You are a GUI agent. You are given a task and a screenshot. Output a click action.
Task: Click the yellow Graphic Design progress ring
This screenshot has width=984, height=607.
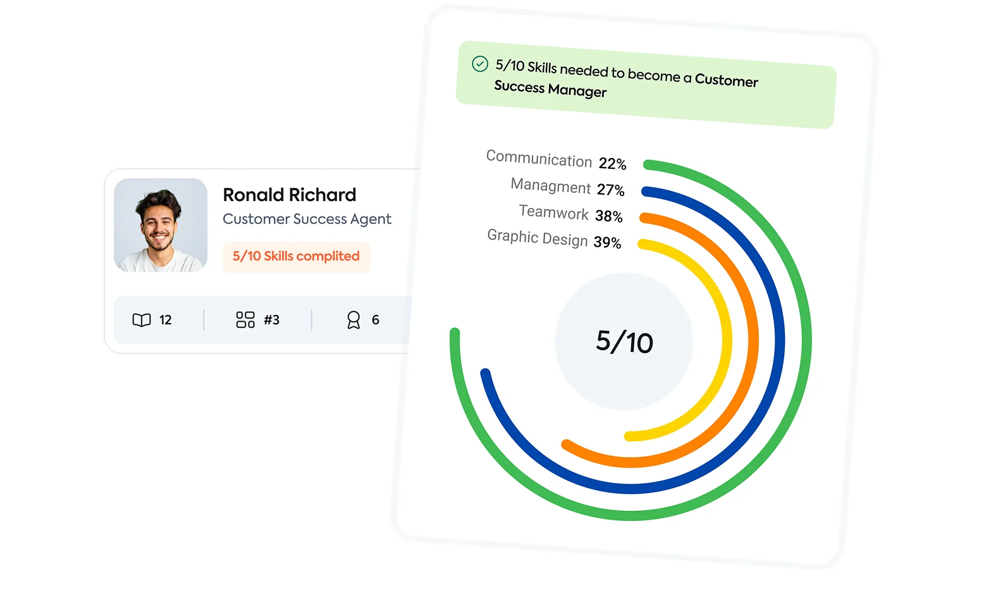[727, 341]
